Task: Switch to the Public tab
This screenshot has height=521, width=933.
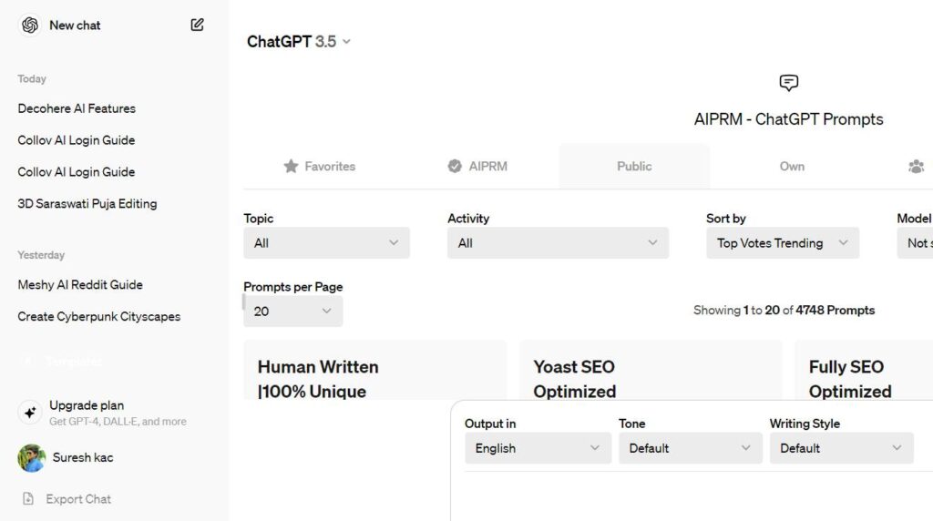Action: point(634,167)
